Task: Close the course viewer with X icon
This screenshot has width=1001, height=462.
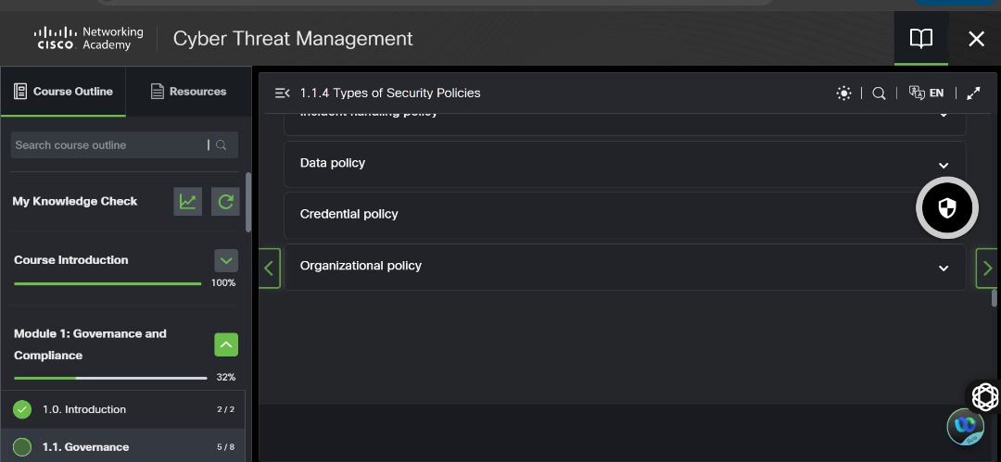Action: click(976, 39)
